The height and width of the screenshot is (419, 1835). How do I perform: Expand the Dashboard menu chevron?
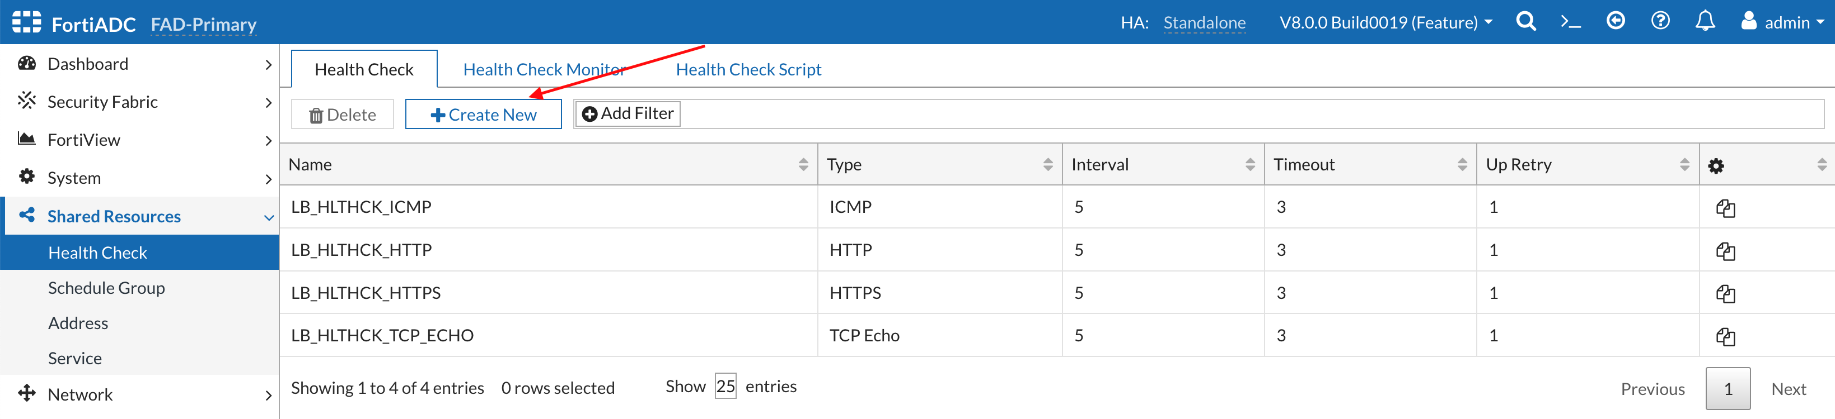(x=268, y=65)
